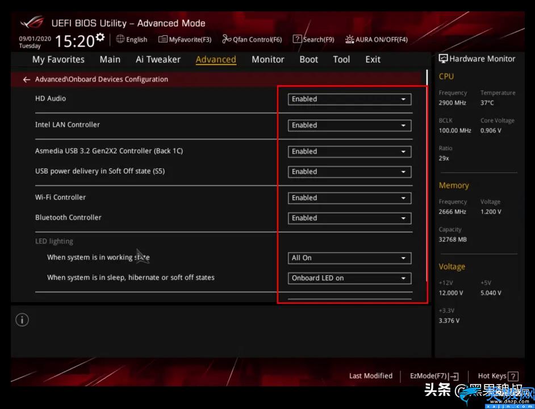Click the CPU temperature value 37°C
Screen dimensions: 535x409
(x=487, y=103)
